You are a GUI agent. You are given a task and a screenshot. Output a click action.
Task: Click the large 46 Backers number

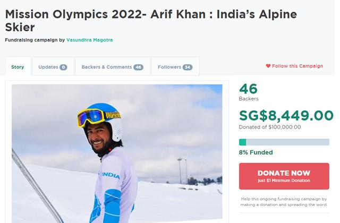pyautogui.click(x=249, y=89)
